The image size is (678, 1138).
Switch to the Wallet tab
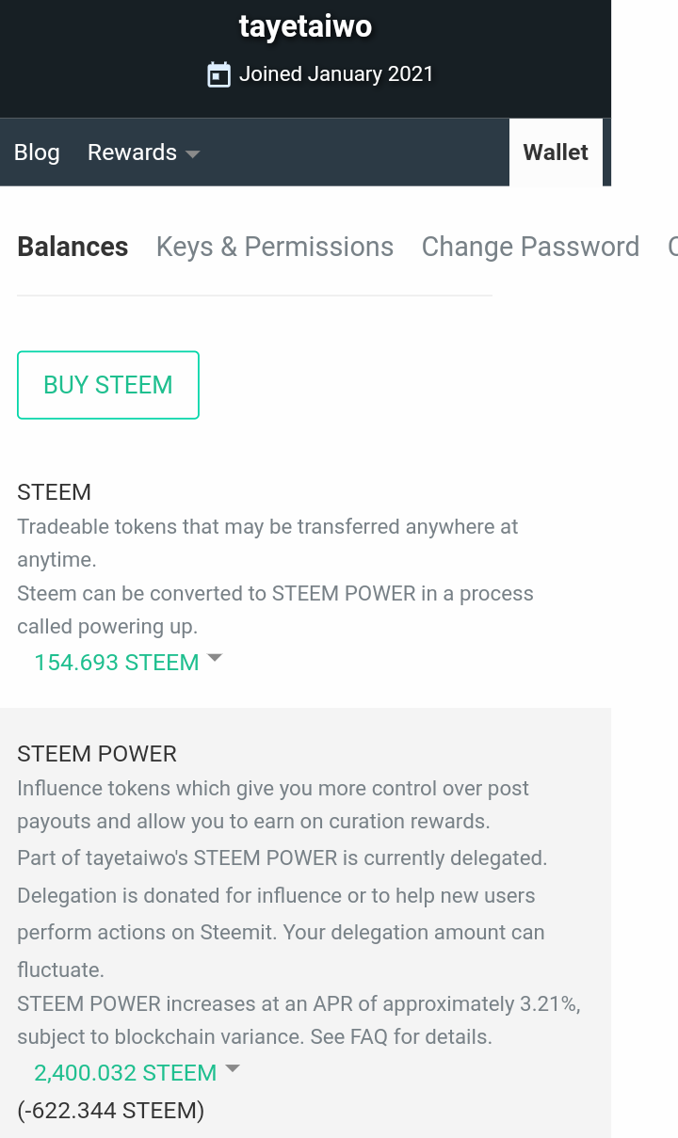pos(556,152)
